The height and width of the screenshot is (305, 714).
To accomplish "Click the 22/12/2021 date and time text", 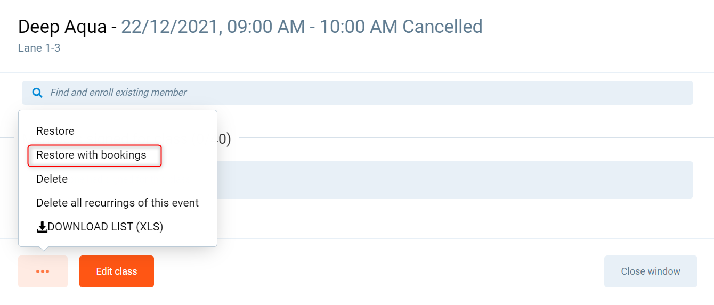I will point(259,27).
